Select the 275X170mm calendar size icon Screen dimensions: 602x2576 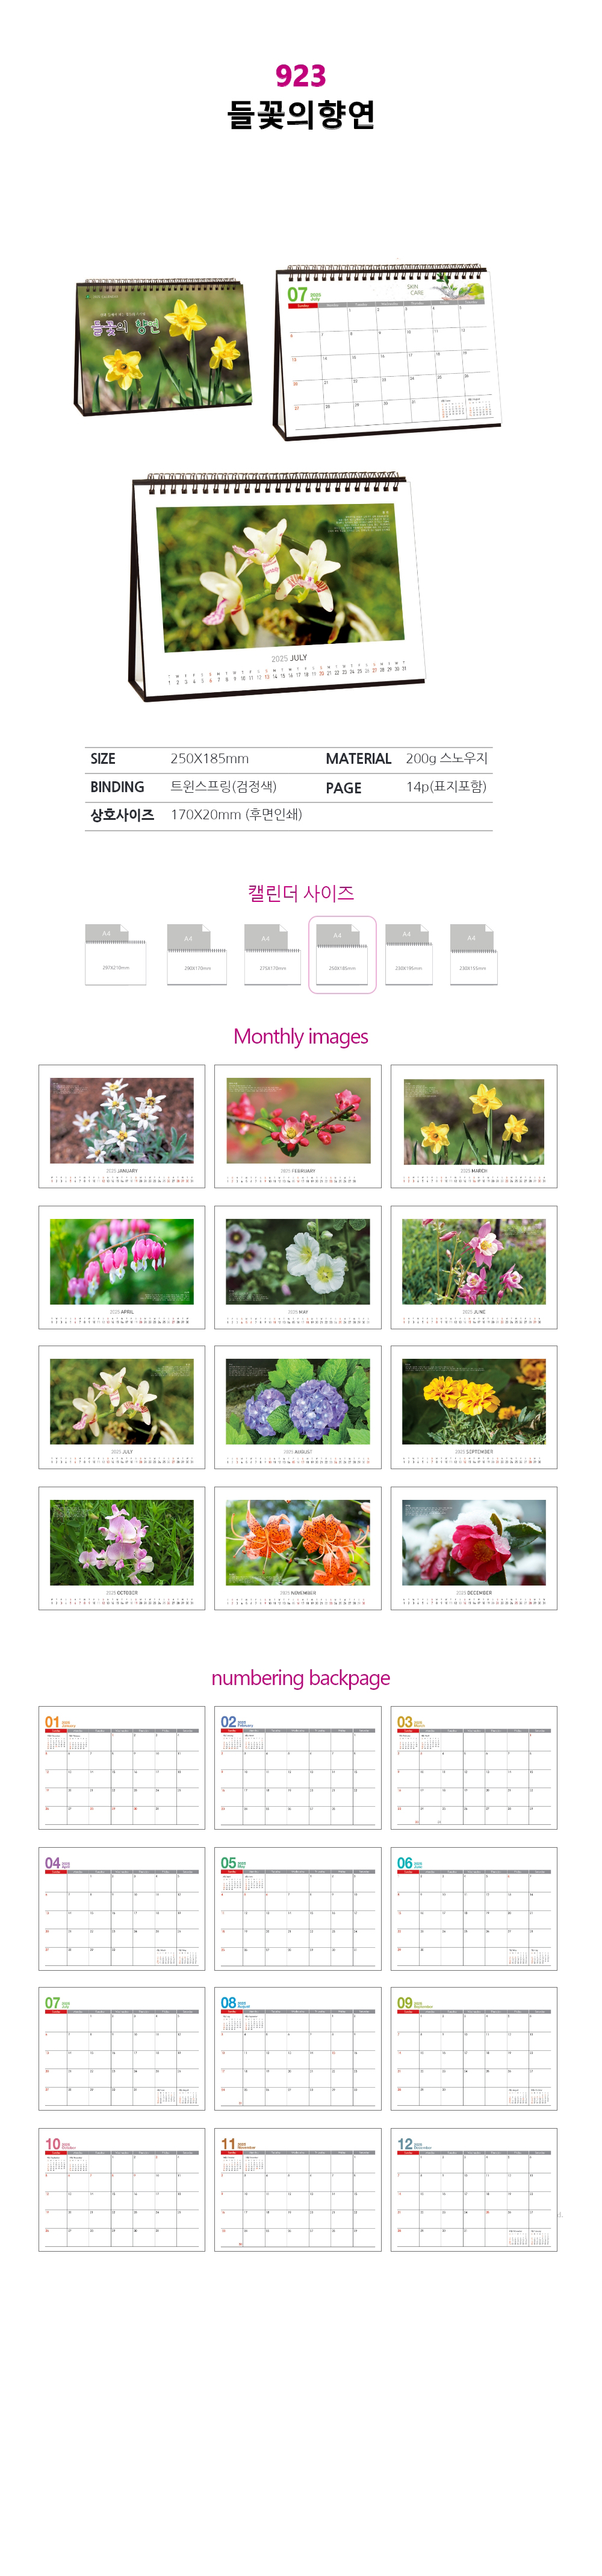[x=273, y=954]
